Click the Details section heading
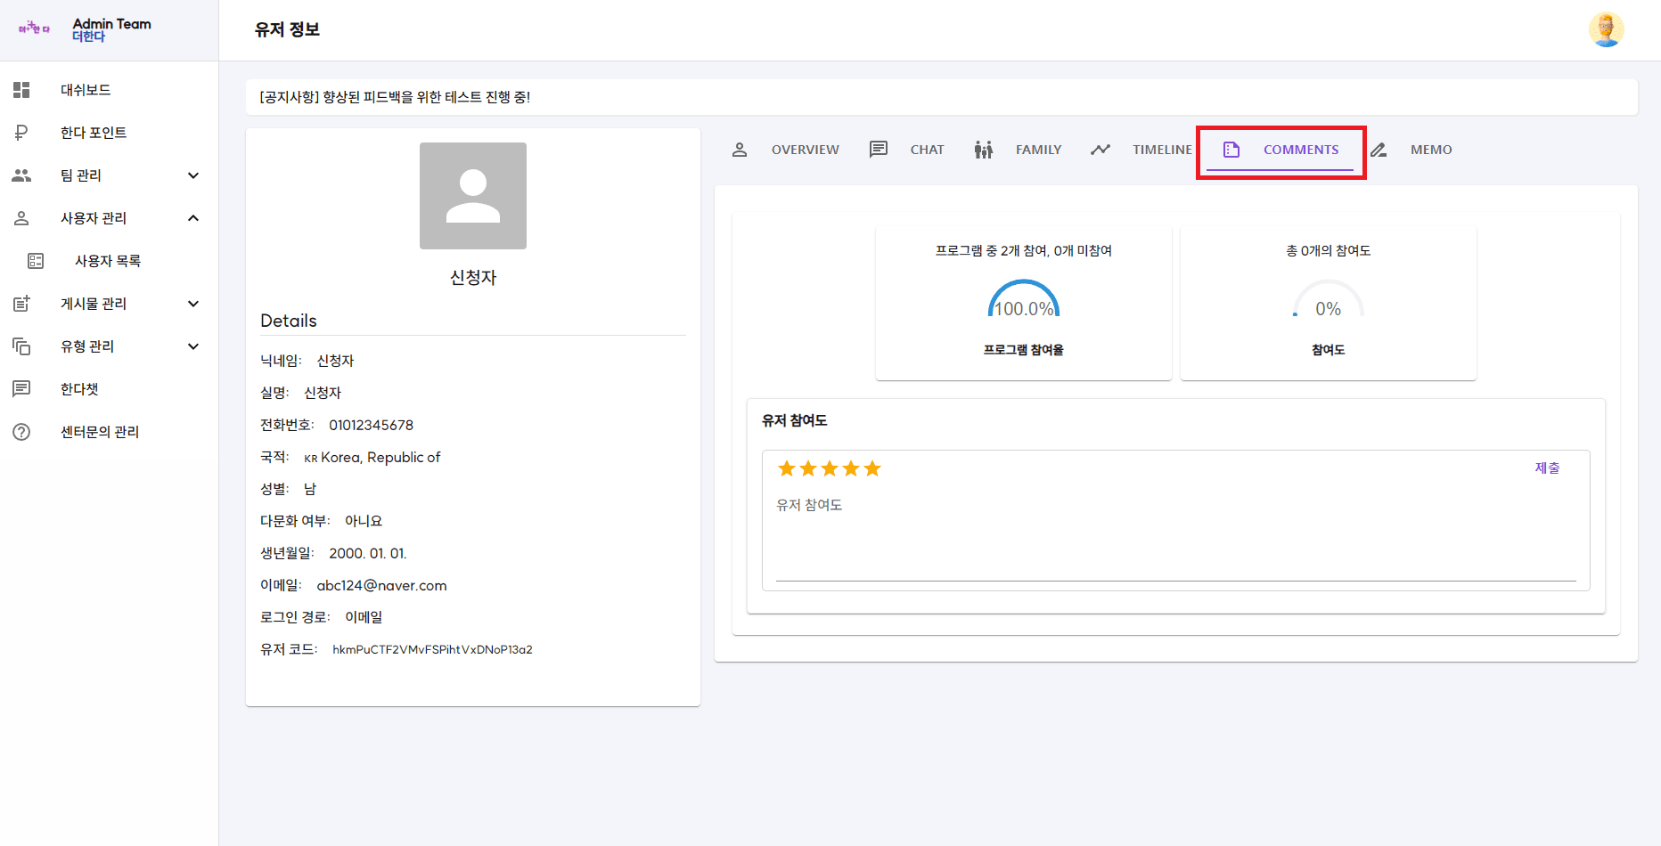The height and width of the screenshot is (846, 1661). [x=289, y=321]
